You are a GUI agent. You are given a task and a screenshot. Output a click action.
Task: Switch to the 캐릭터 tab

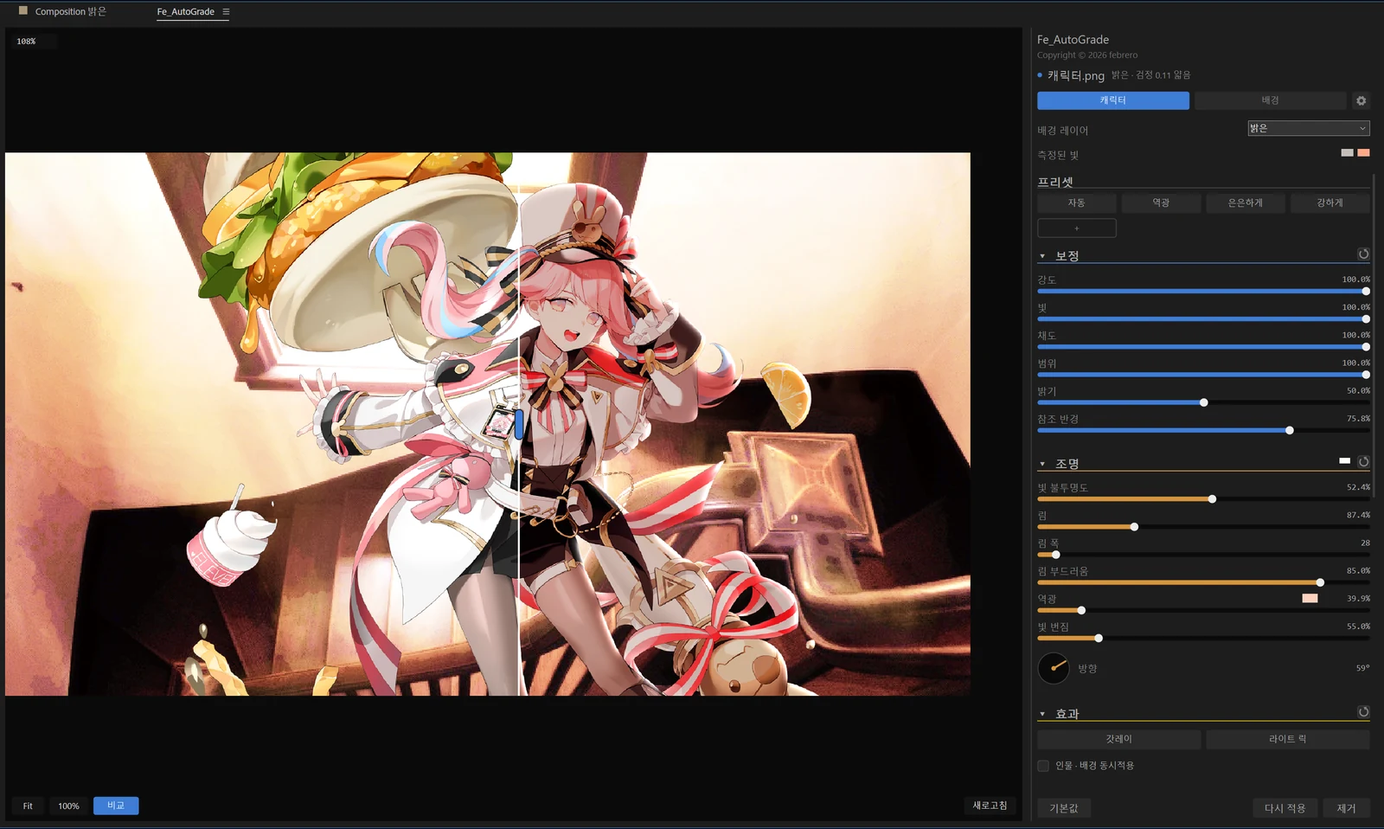pos(1113,100)
